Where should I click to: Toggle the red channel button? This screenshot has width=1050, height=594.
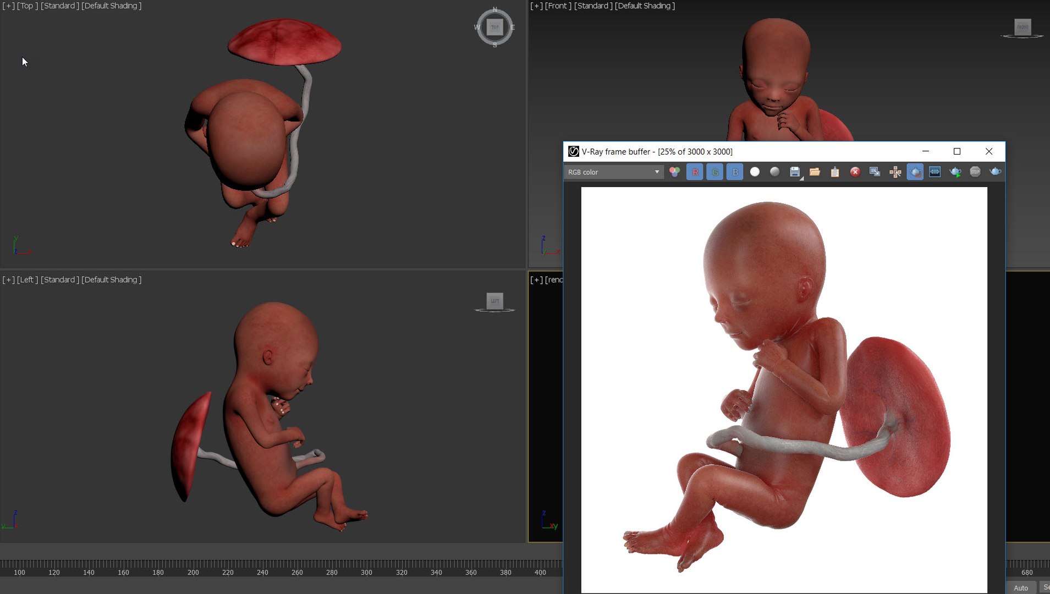(x=695, y=172)
